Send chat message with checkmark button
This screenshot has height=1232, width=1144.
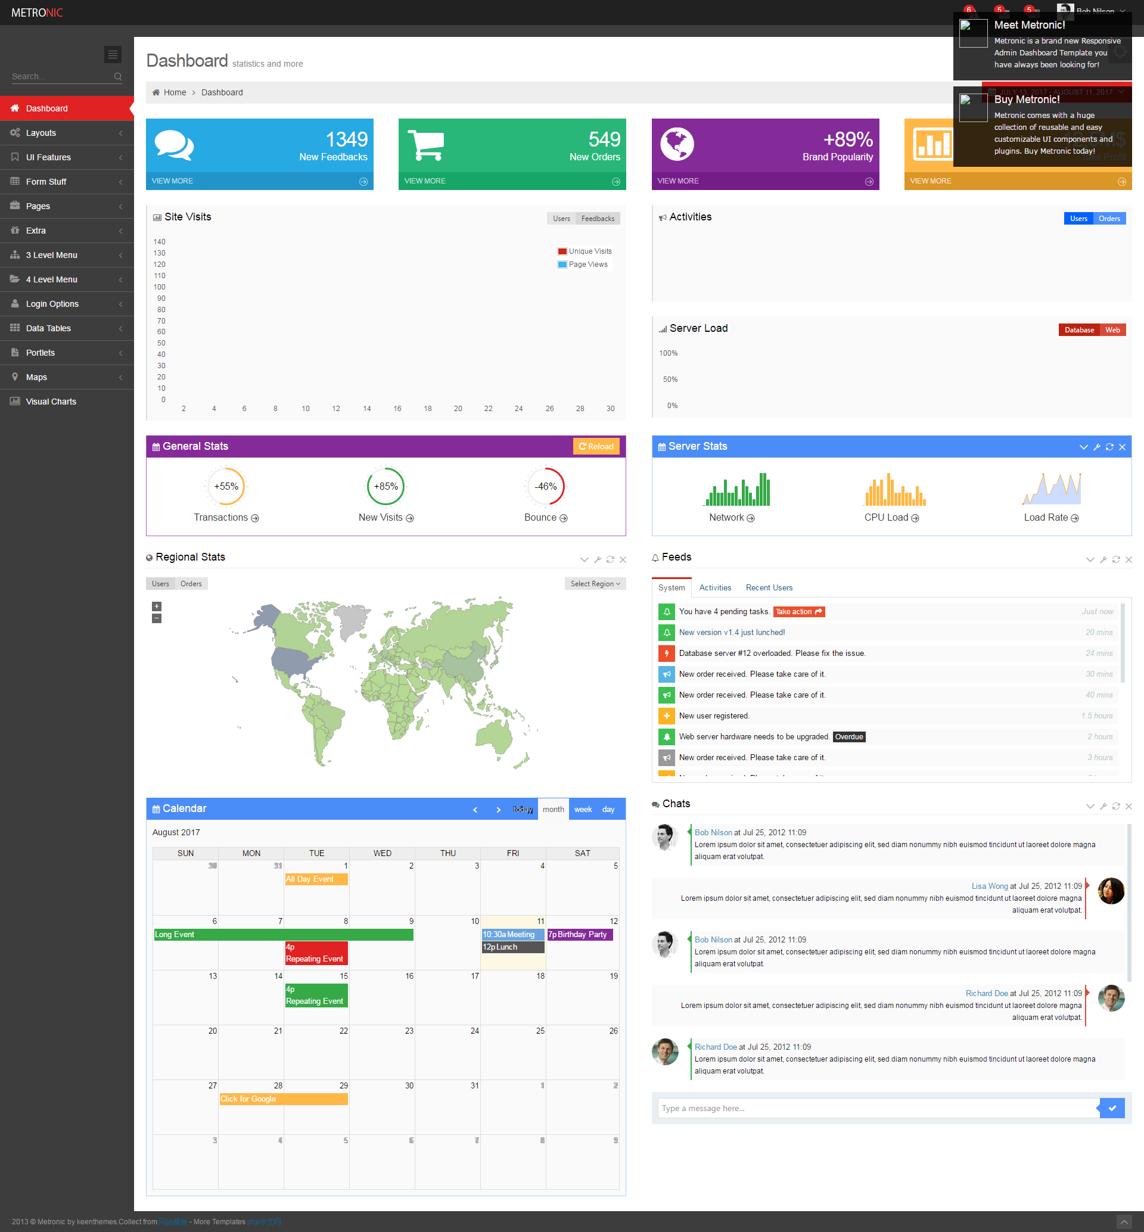pyautogui.click(x=1112, y=1108)
